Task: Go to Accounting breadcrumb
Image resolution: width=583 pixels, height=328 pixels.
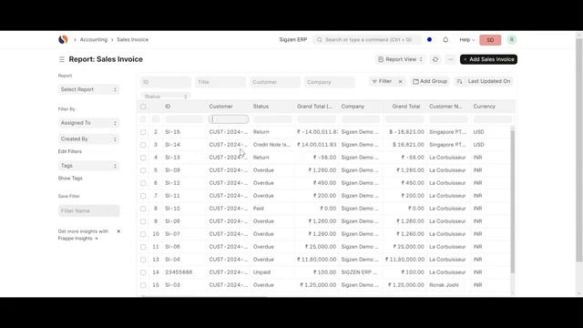Action: click(93, 39)
